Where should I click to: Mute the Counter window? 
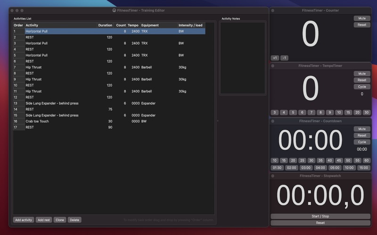pos(362,18)
